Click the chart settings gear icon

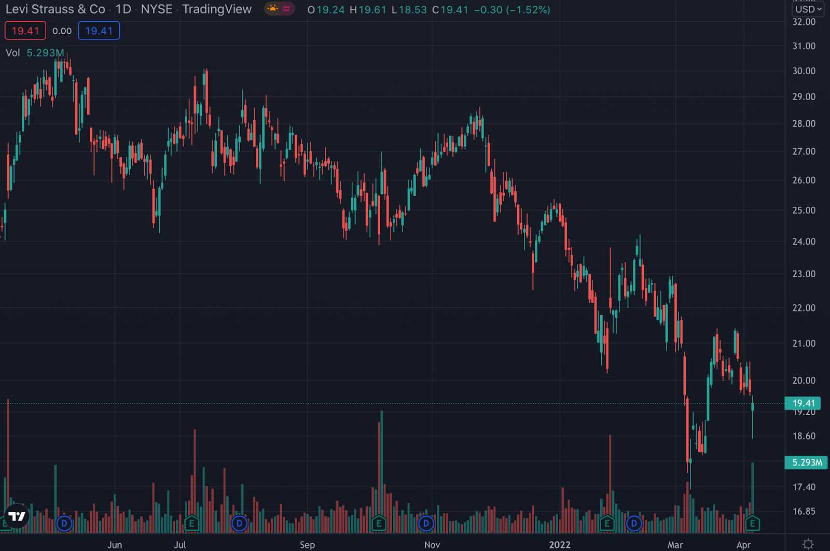808,544
